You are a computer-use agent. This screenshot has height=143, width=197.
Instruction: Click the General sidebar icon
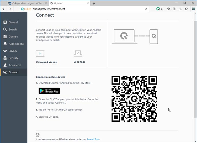5,22
